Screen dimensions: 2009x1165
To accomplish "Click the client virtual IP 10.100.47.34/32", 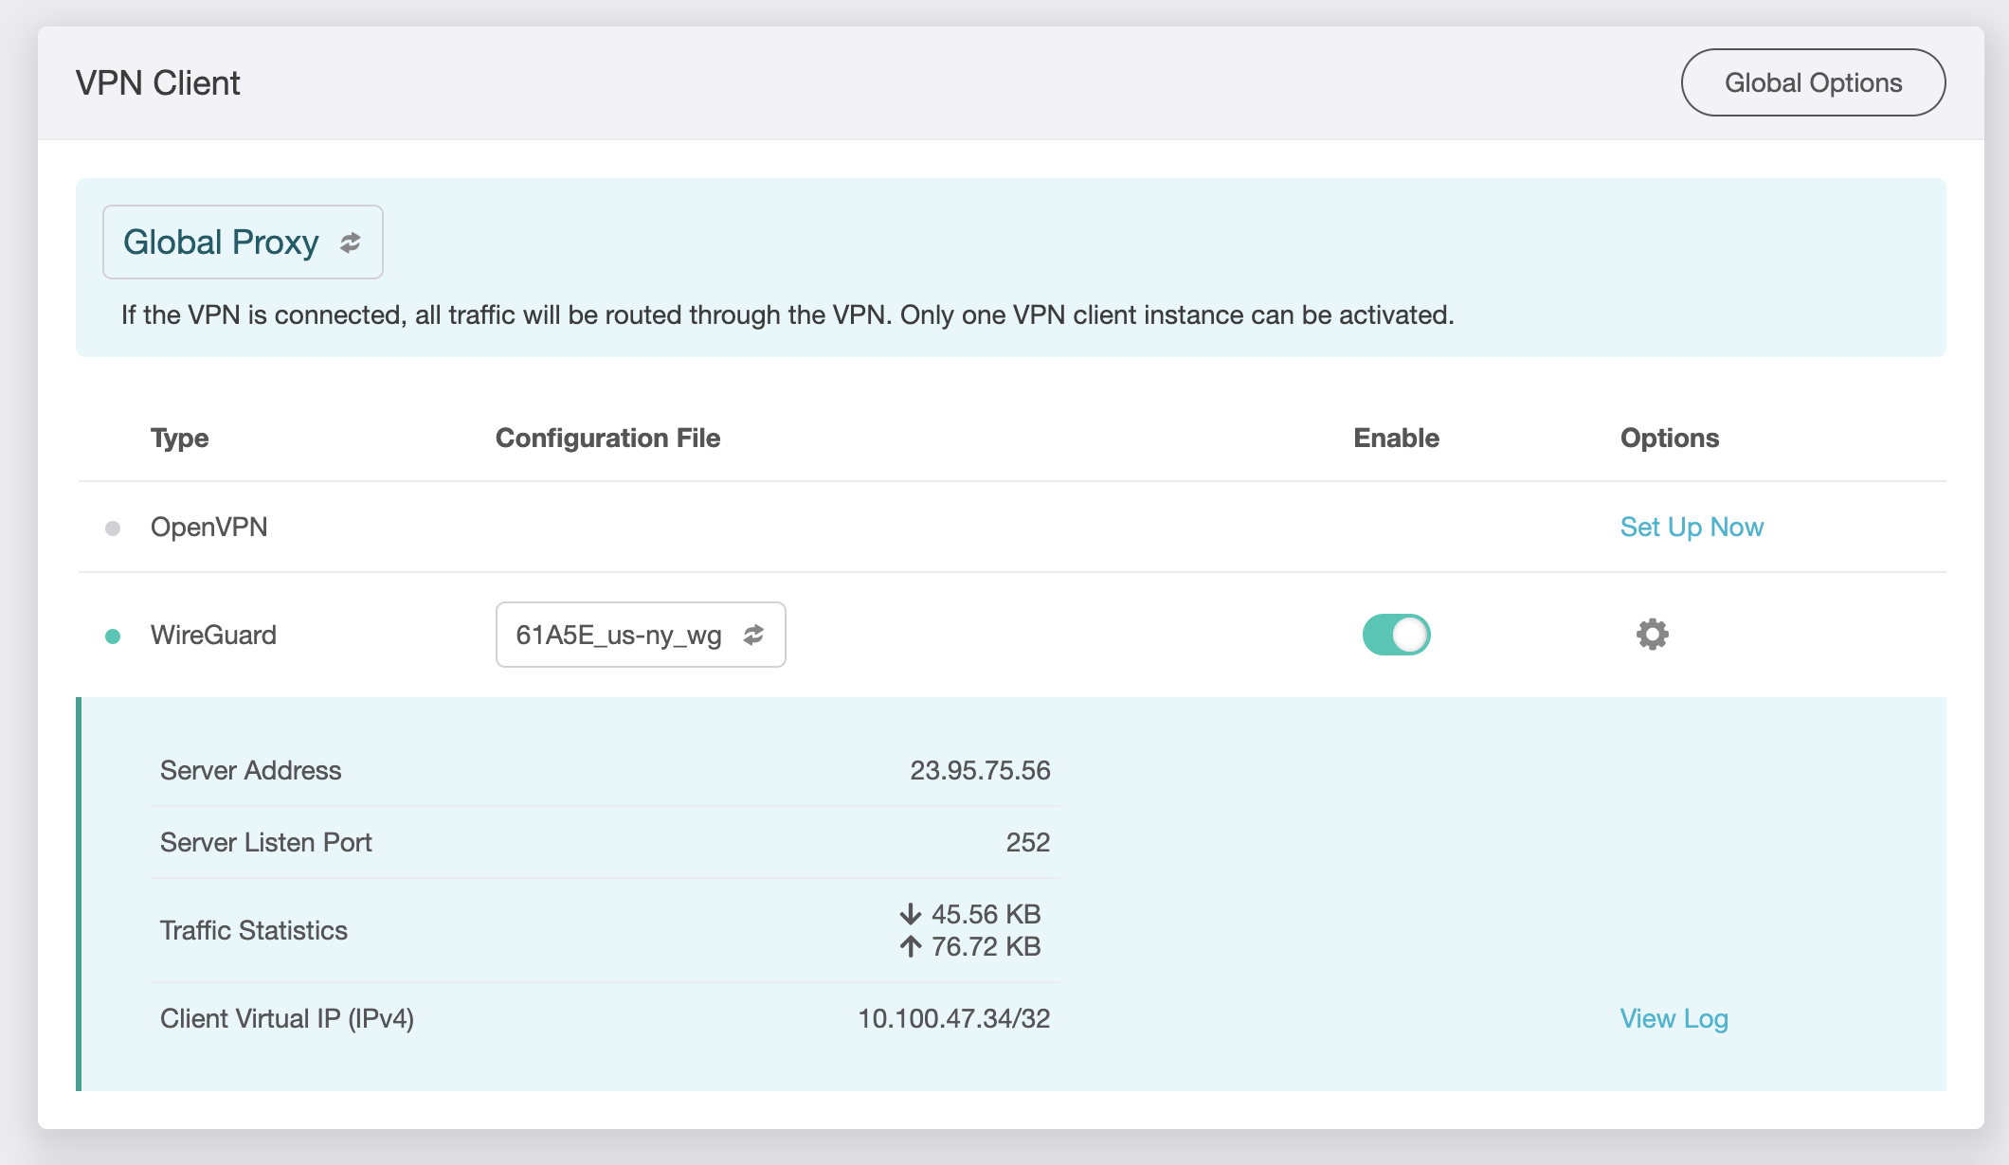I will [x=953, y=1019].
